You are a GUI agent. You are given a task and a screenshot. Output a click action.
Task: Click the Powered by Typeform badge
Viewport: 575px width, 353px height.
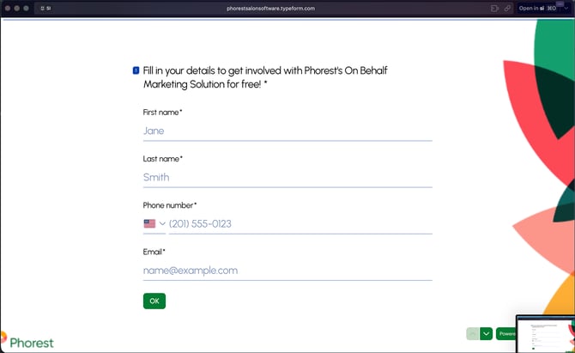[x=506, y=333]
